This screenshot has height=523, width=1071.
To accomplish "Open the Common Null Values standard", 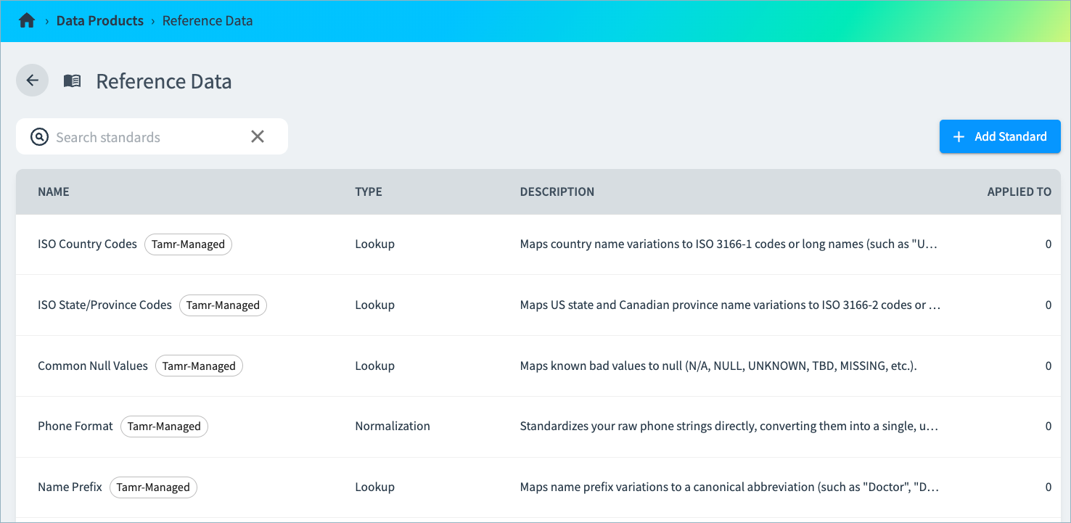I will (x=93, y=366).
